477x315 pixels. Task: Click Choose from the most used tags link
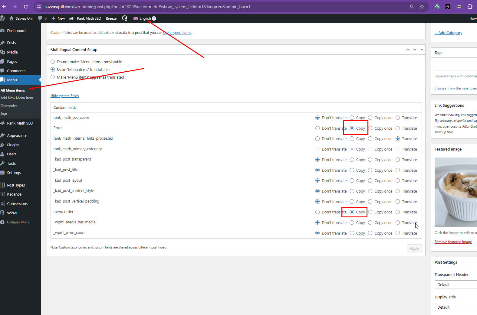pyautogui.click(x=456, y=88)
